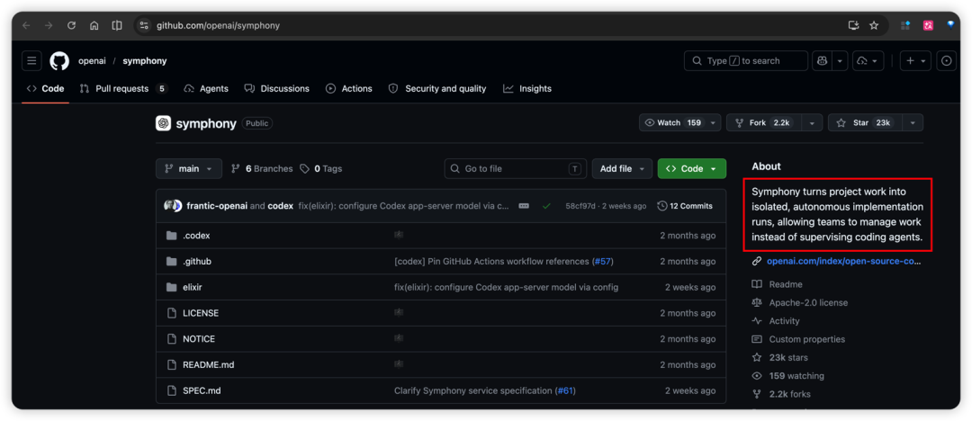Click the green check status icon
This screenshot has height=421, width=972.
tap(546, 206)
